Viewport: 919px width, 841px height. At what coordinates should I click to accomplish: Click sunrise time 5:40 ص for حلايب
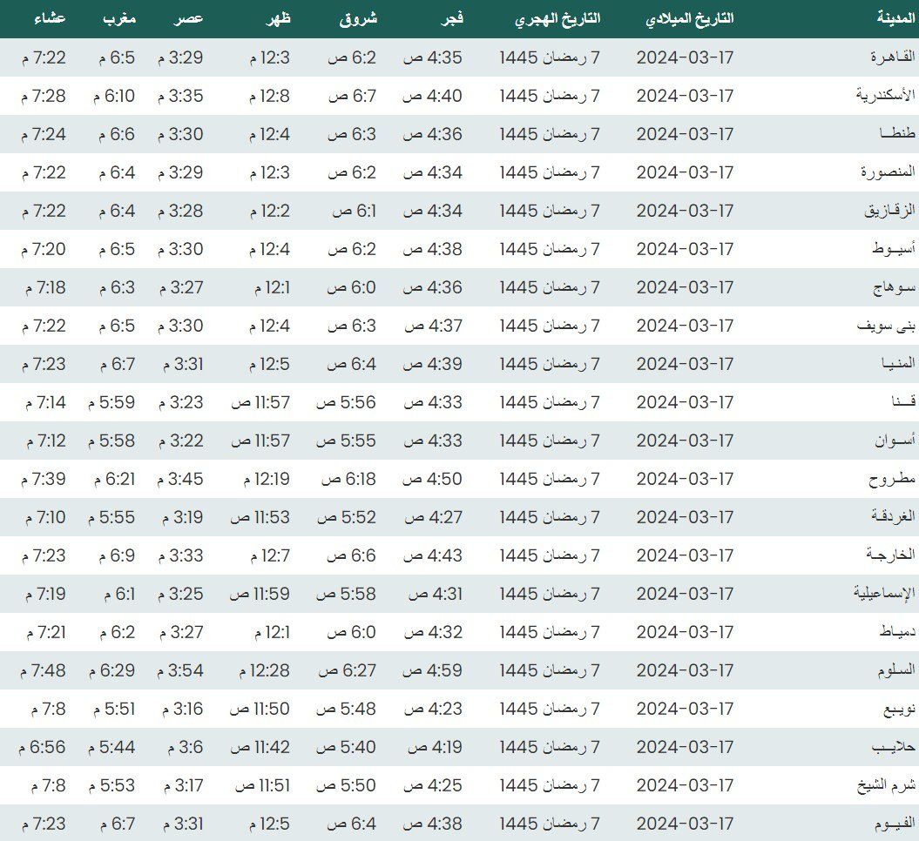(346, 747)
